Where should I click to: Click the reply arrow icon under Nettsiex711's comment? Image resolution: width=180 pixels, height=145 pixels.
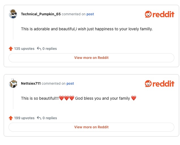coord(39,118)
